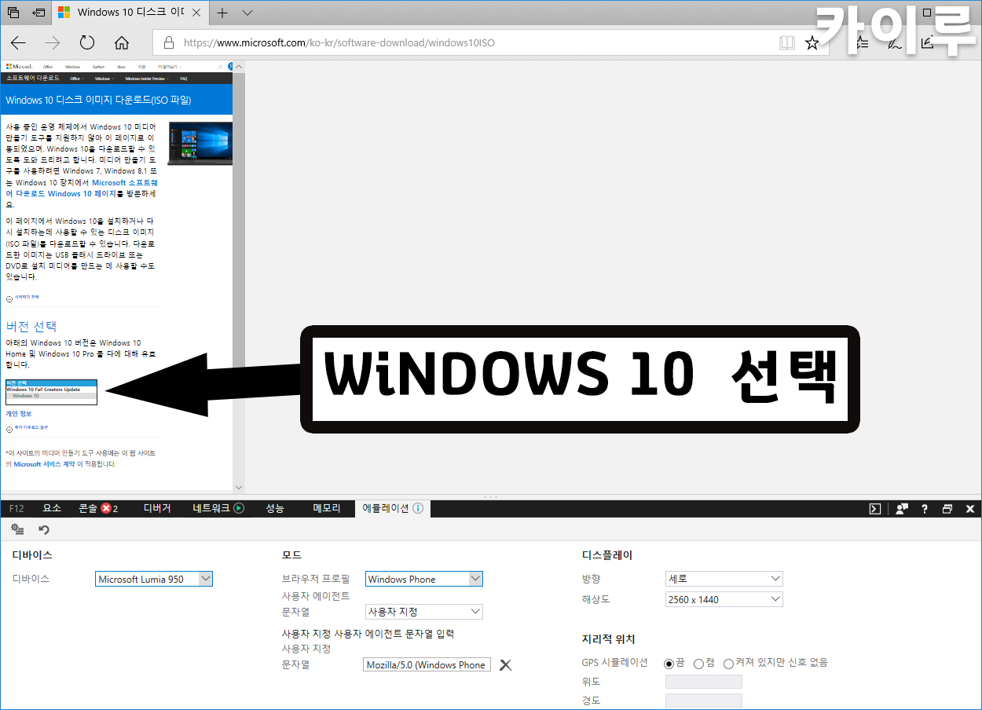This screenshot has width=982, height=710.
Task: Add page to favorites with star icon
Action: click(x=812, y=42)
